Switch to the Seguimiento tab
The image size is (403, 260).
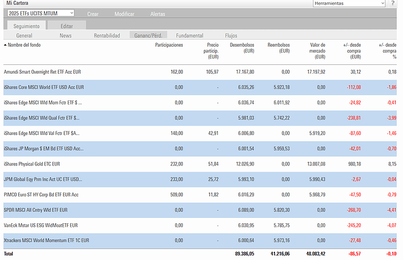[x=26, y=26]
